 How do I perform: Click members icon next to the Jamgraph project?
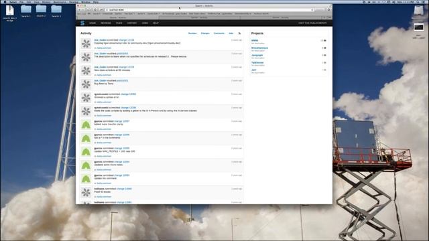tap(324, 55)
